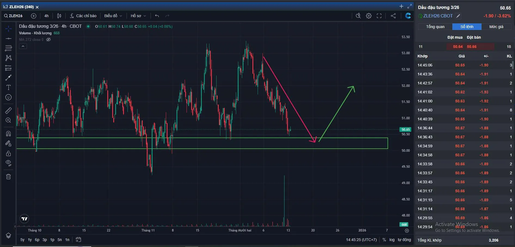
Task: Collapse the indicator legend chevron
Action: point(23,46)
